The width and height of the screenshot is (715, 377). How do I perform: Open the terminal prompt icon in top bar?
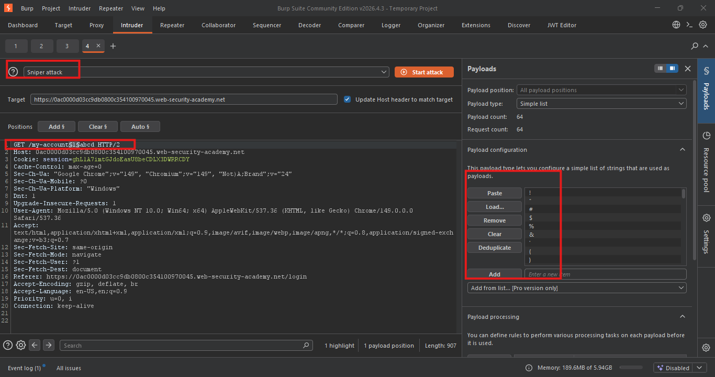pos(690,25)
